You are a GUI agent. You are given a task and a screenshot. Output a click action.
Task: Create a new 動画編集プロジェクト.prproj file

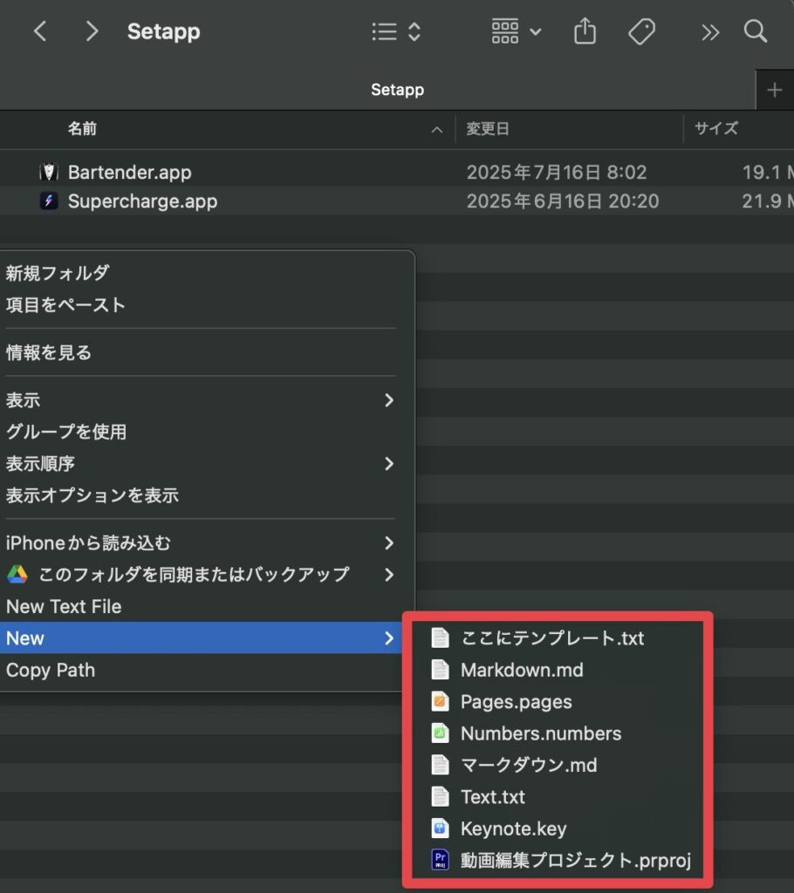(558, 860)
